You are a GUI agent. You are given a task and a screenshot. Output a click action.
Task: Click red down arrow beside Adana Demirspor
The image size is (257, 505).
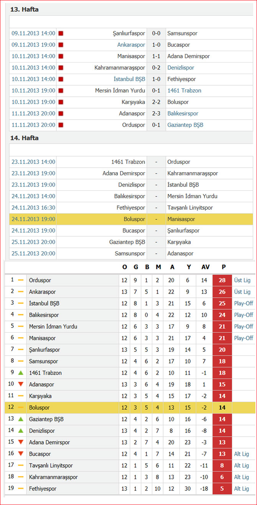(x=21, y=442)
